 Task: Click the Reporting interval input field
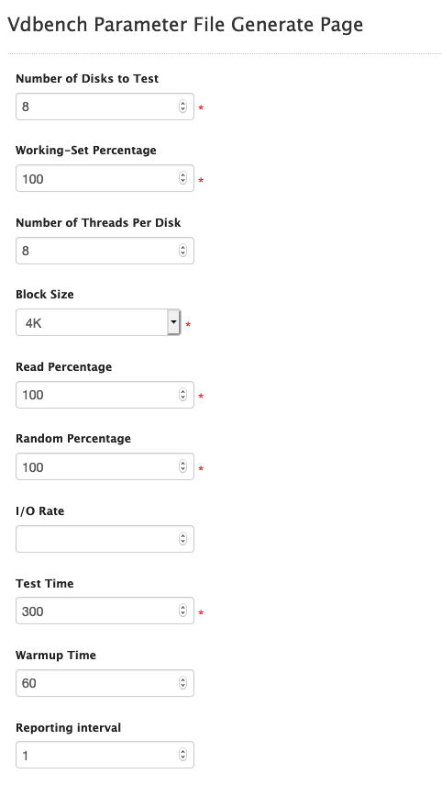pos(105,755)
